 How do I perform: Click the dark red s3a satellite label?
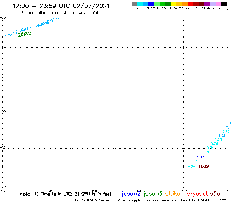[215, 194]
